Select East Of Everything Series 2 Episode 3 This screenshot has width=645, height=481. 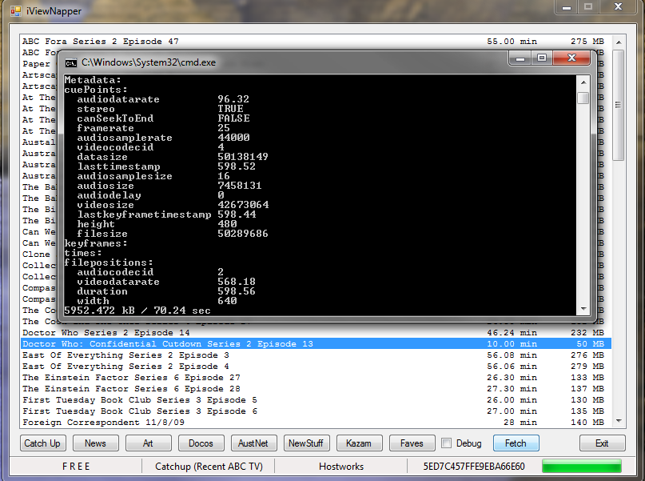(x=316, y=355)
